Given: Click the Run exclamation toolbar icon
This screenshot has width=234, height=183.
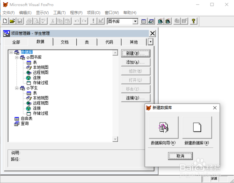Looking at the screenshot, I should coord(93,21).
